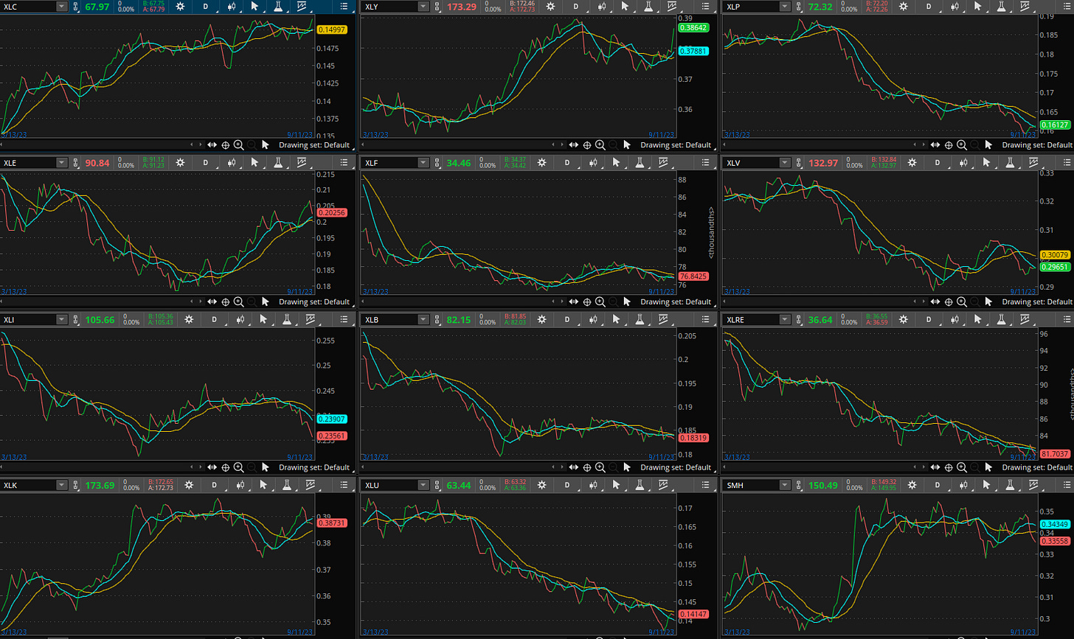
Task: Click zoom in magnifier under XLE chart
Action: pos(239,301)
